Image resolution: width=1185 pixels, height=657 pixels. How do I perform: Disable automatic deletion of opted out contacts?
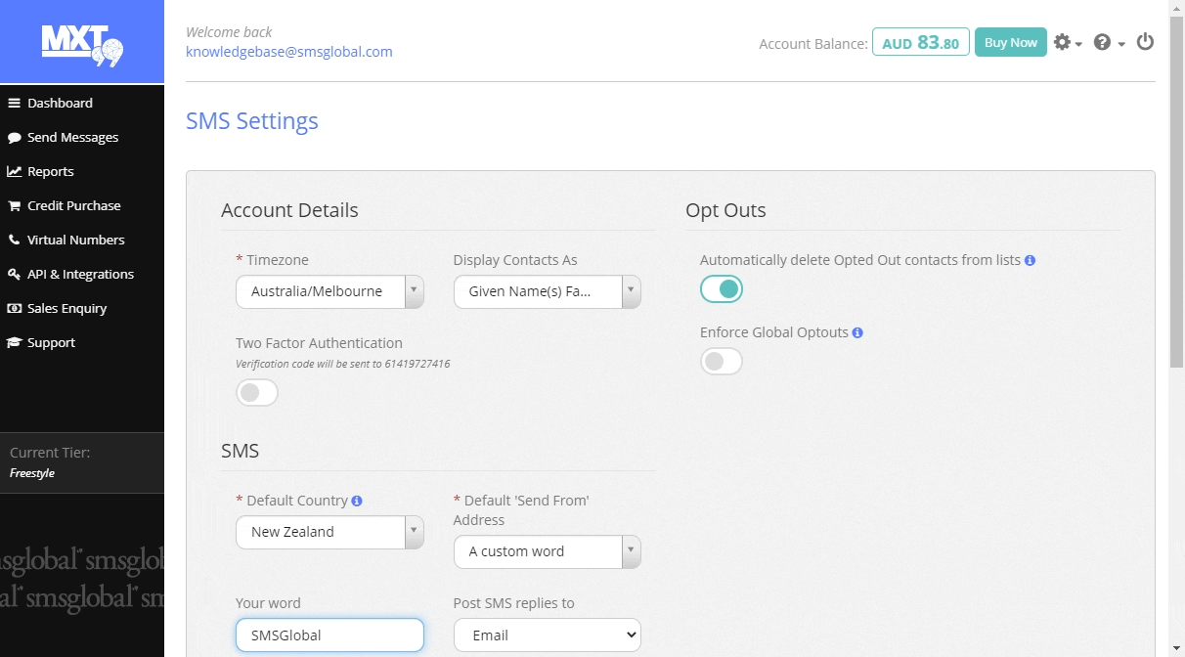tap(722, 289)
